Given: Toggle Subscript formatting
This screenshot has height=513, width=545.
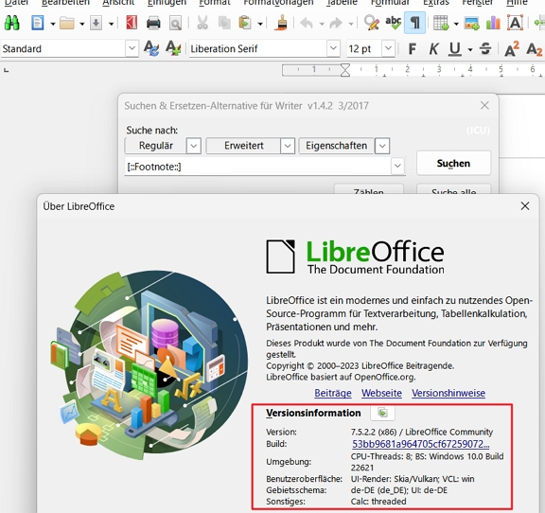Looking at the screenshot, I should pos(534,49).
